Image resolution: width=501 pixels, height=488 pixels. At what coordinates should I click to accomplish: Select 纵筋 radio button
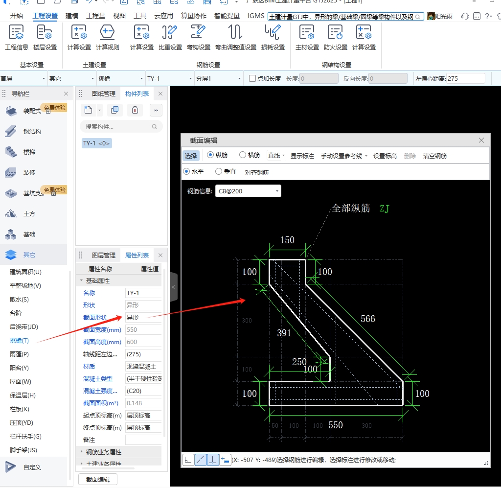[x=210, y=155]
